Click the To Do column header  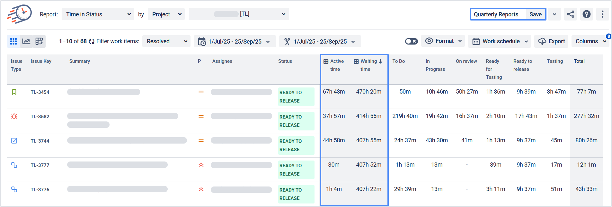399,61
